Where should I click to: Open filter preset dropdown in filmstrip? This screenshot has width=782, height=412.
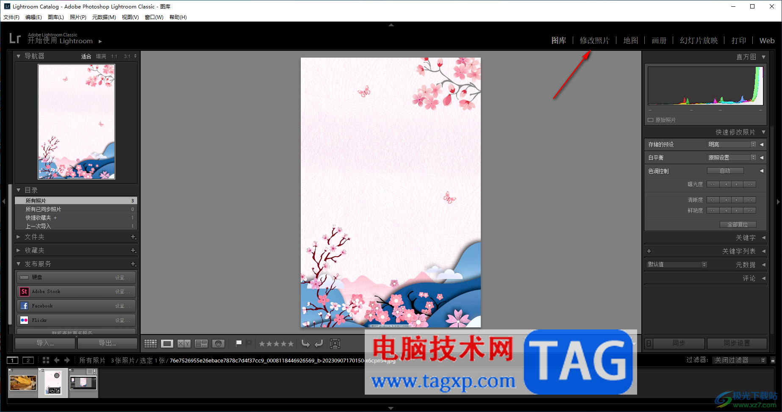pyautogui.click(x=740, y=360)
